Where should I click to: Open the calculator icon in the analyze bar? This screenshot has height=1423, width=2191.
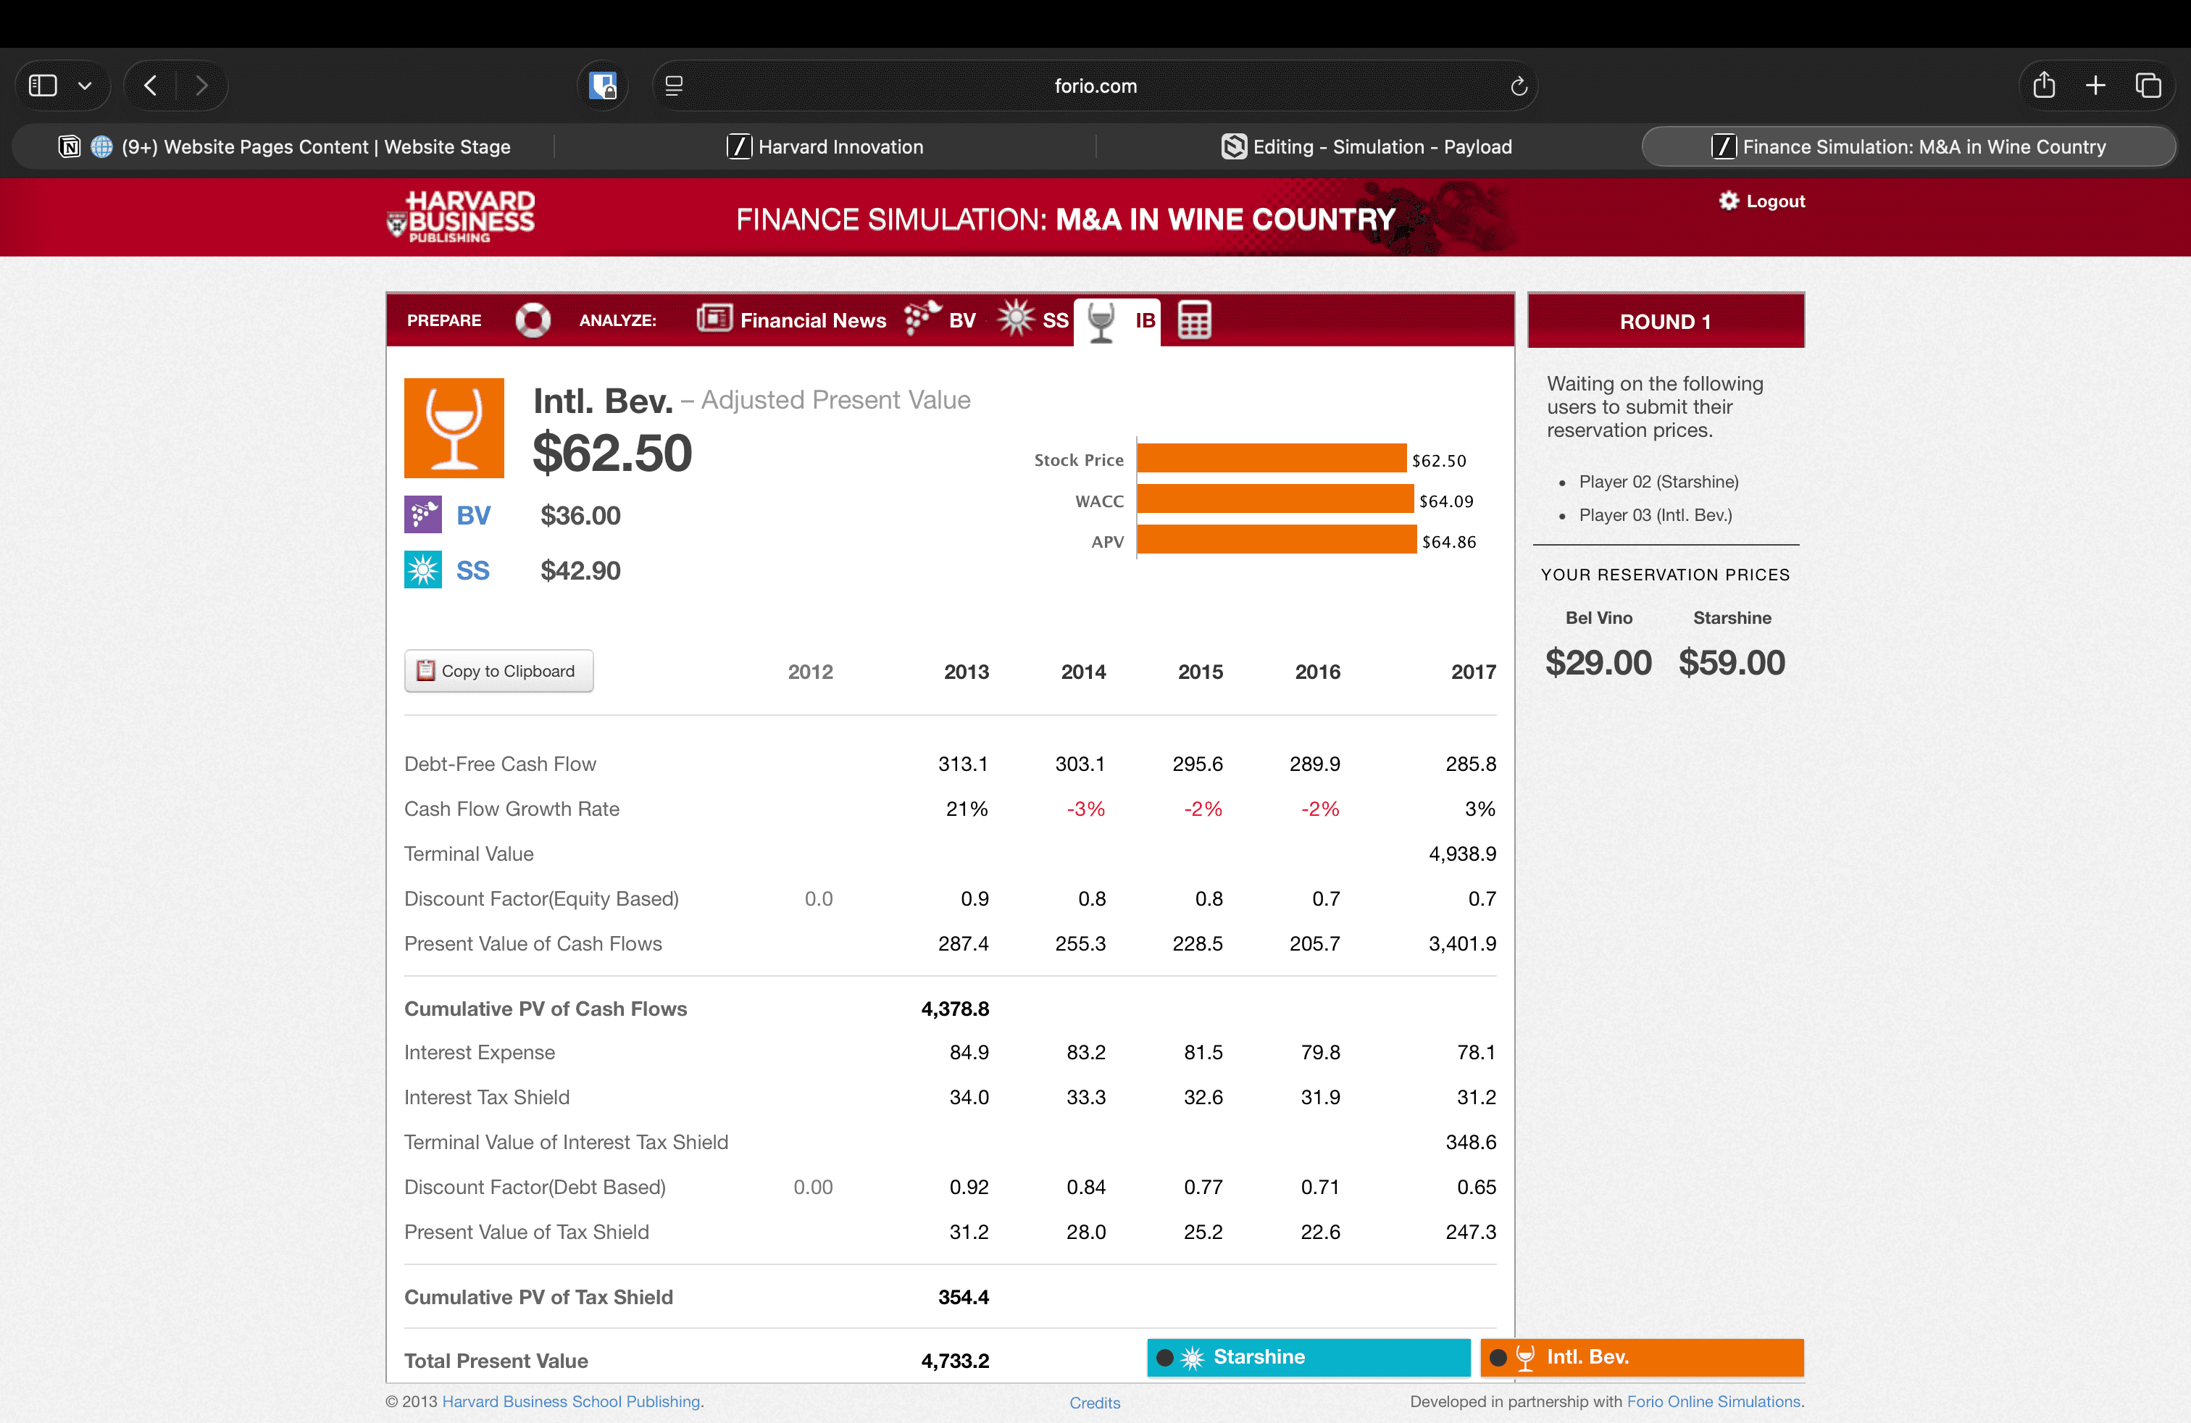click(1194, 320)
